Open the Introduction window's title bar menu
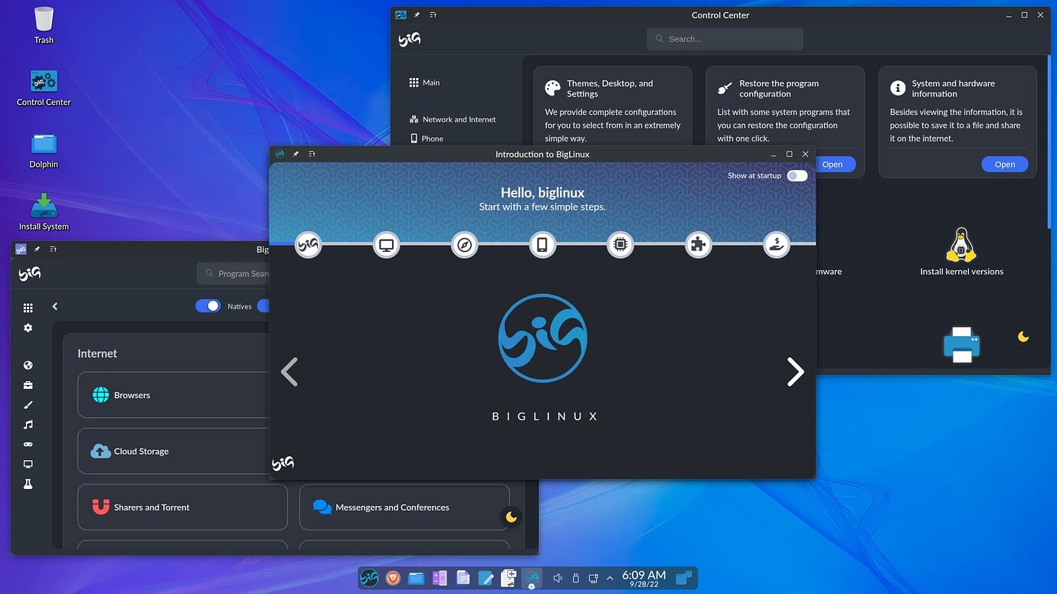The width and height of the screenshot is (1057, 594). 312,154
